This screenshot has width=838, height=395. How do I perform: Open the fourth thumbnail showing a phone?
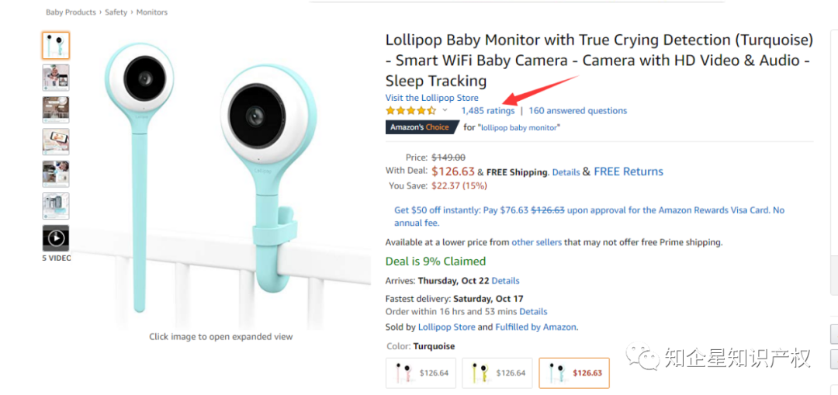55,141
